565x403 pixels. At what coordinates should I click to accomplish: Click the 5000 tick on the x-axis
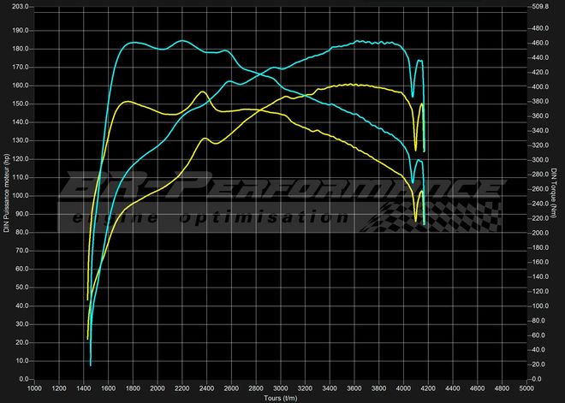click(x=526, y=388)
